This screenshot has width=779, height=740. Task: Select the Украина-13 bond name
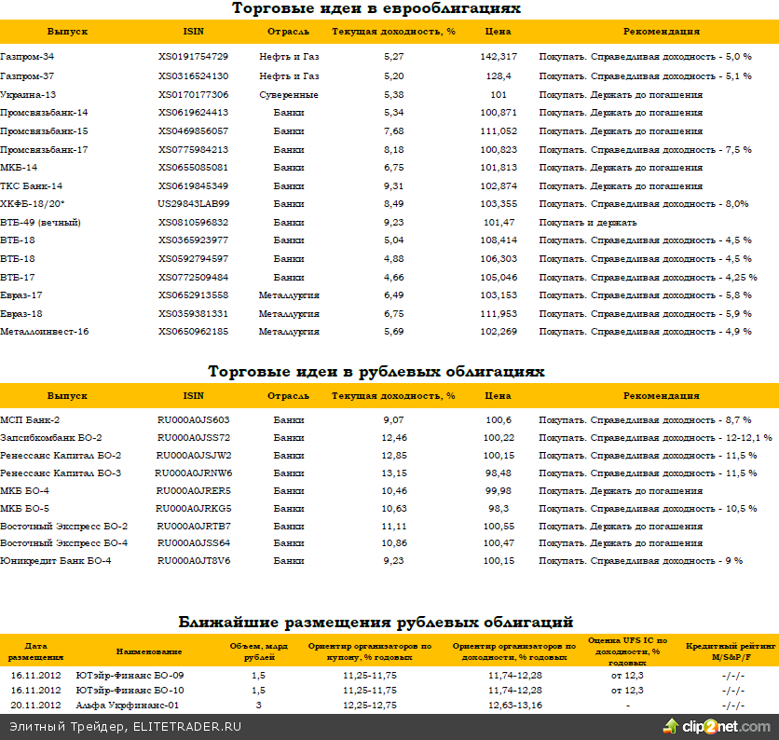(28, 95)
